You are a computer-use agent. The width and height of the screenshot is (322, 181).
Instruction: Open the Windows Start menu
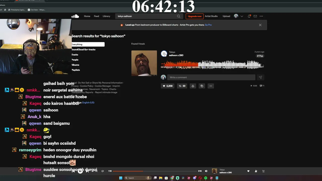(x=121, y=178)
